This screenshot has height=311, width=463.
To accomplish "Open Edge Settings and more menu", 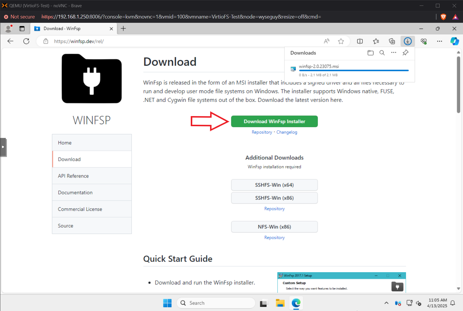I will click(x=440, y=41).
